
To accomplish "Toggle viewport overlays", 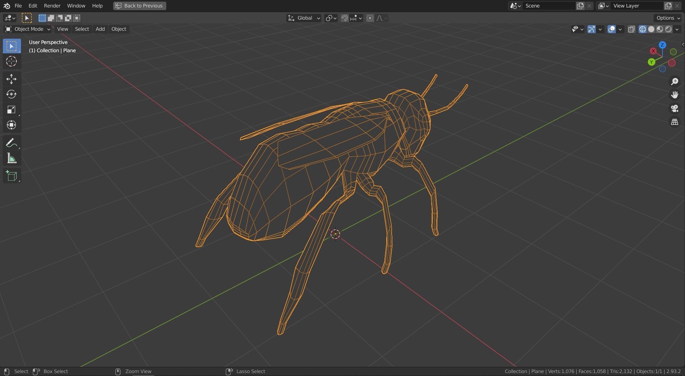I will click(612, 29).
